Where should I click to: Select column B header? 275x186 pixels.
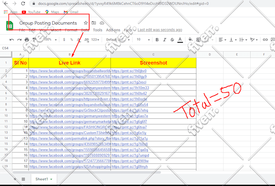click(x=70, y=54)
